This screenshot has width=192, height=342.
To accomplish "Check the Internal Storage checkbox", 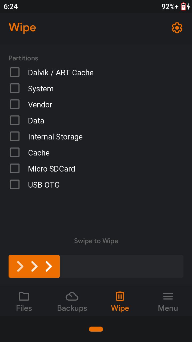I will coord(15,136).
